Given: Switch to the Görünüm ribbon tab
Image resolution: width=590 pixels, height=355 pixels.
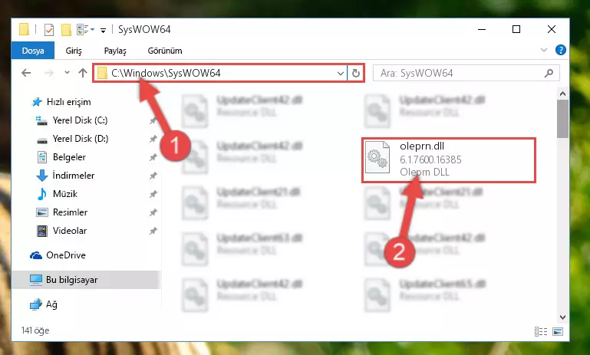Looking at the screenshot, I should [165, 51].
